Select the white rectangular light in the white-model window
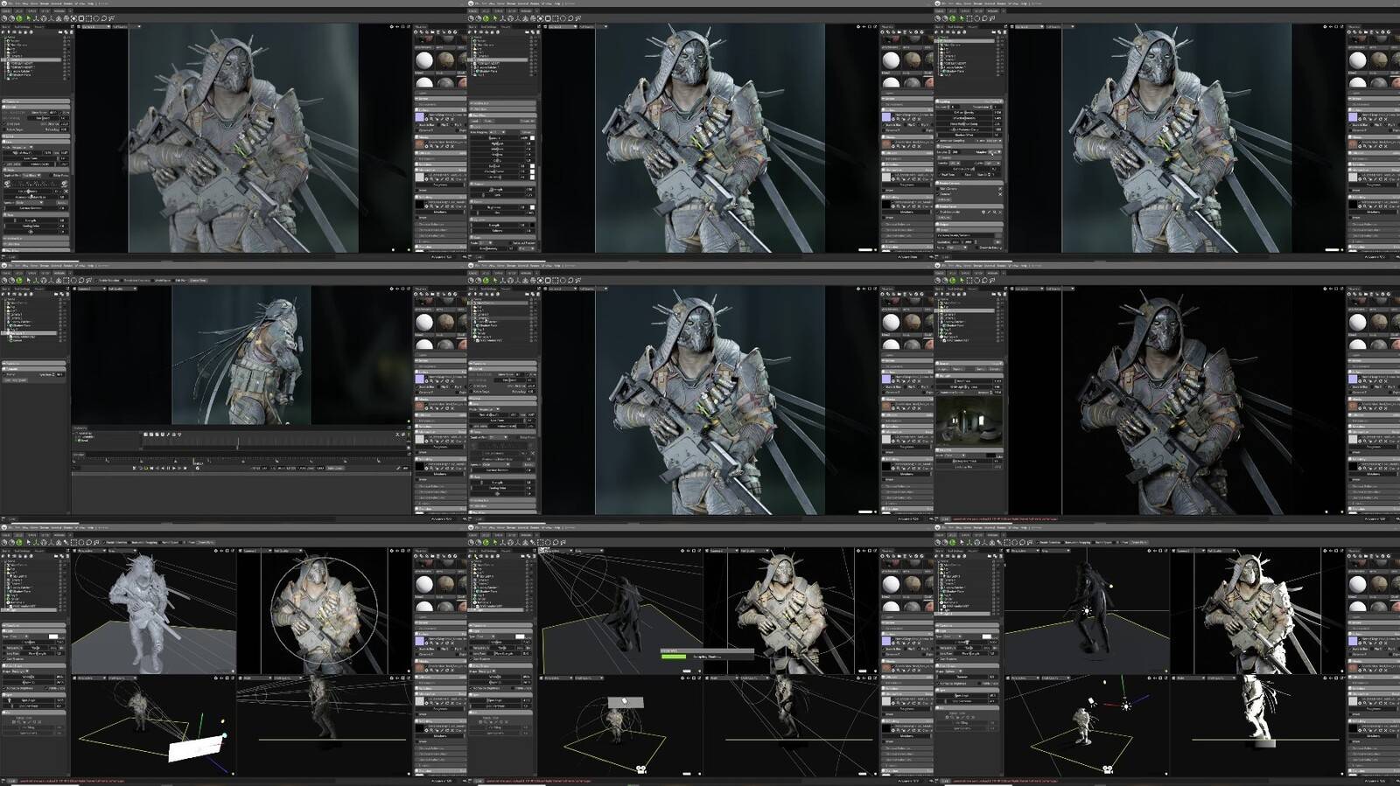Screen dimensions: 1400x786 tap(195, 748)
